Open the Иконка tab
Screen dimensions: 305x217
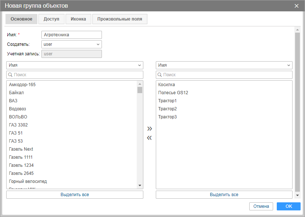click(x=78, y=19)
